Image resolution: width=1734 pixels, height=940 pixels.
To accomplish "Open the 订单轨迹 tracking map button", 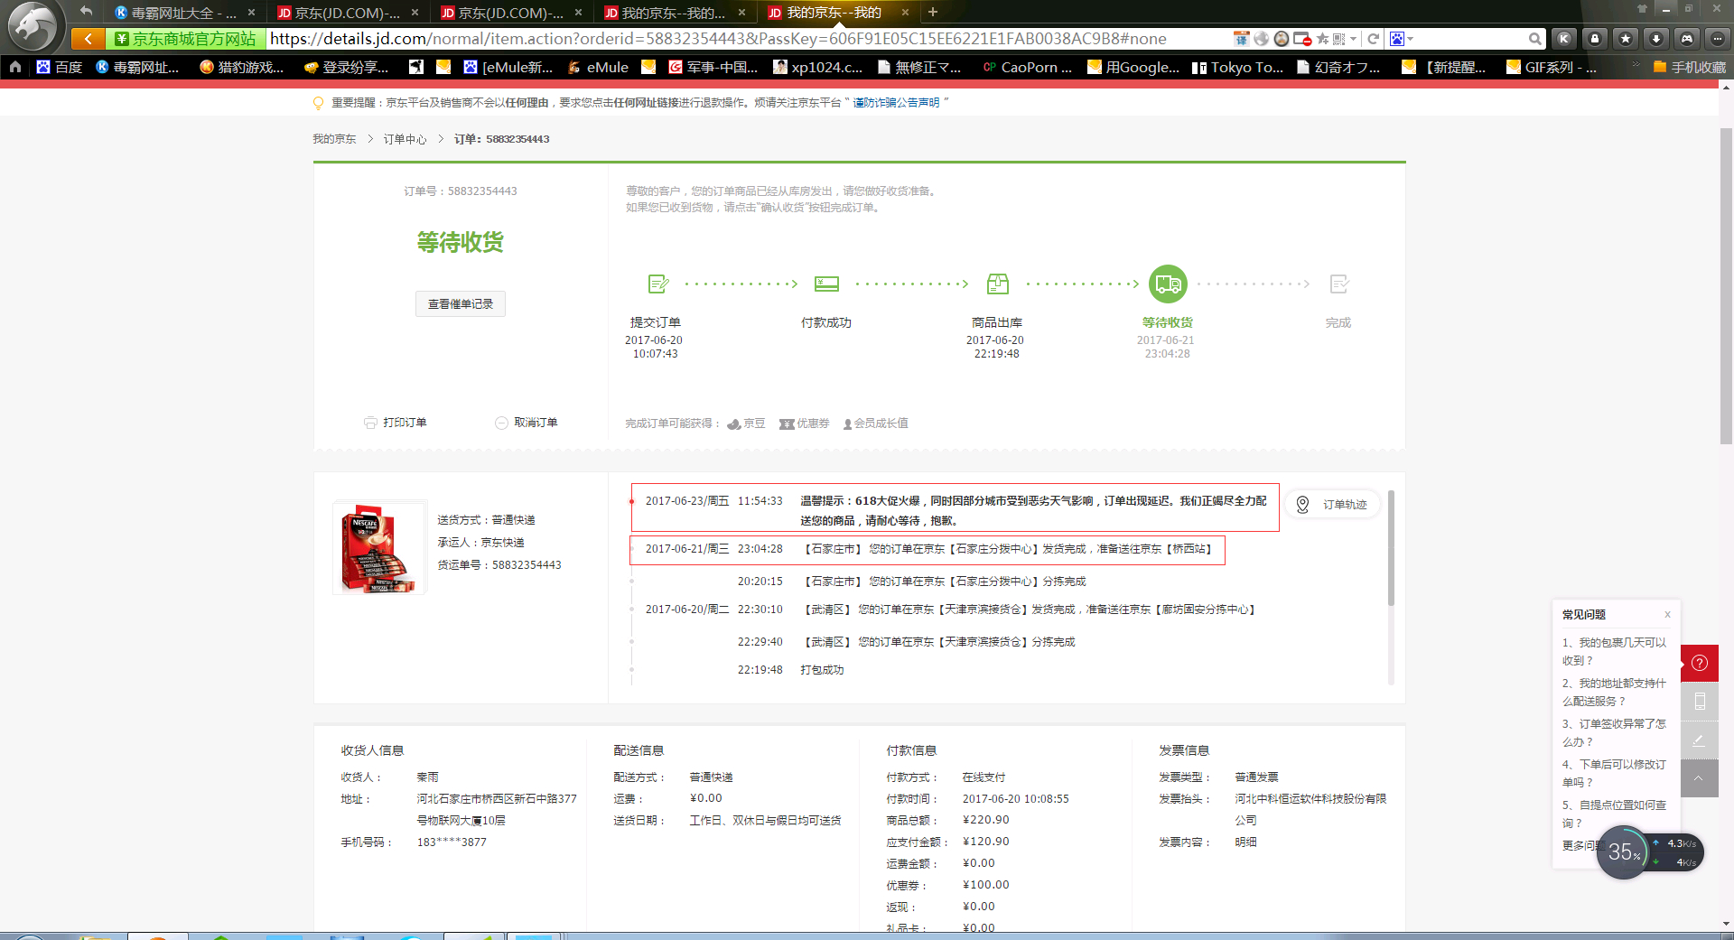I will coord(1333,505).
